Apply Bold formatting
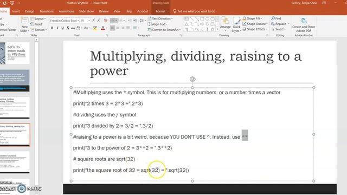 coord(52,28)
